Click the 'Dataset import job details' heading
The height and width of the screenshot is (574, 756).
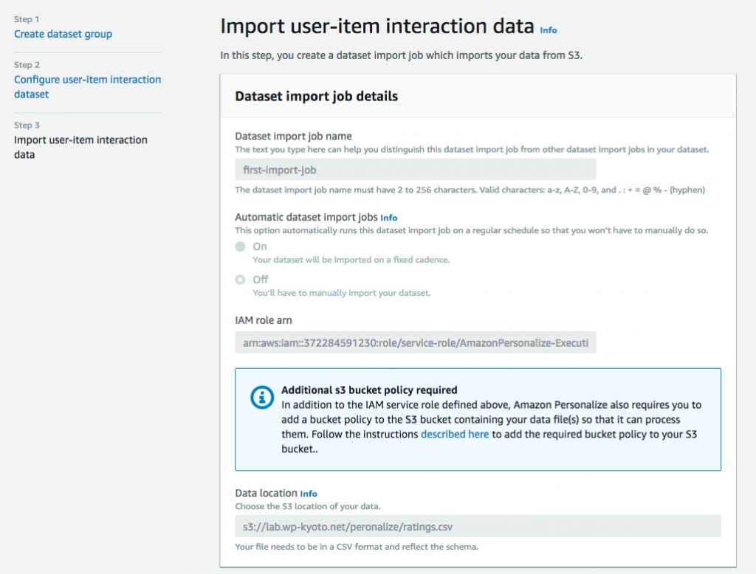(x=316, y=97)
